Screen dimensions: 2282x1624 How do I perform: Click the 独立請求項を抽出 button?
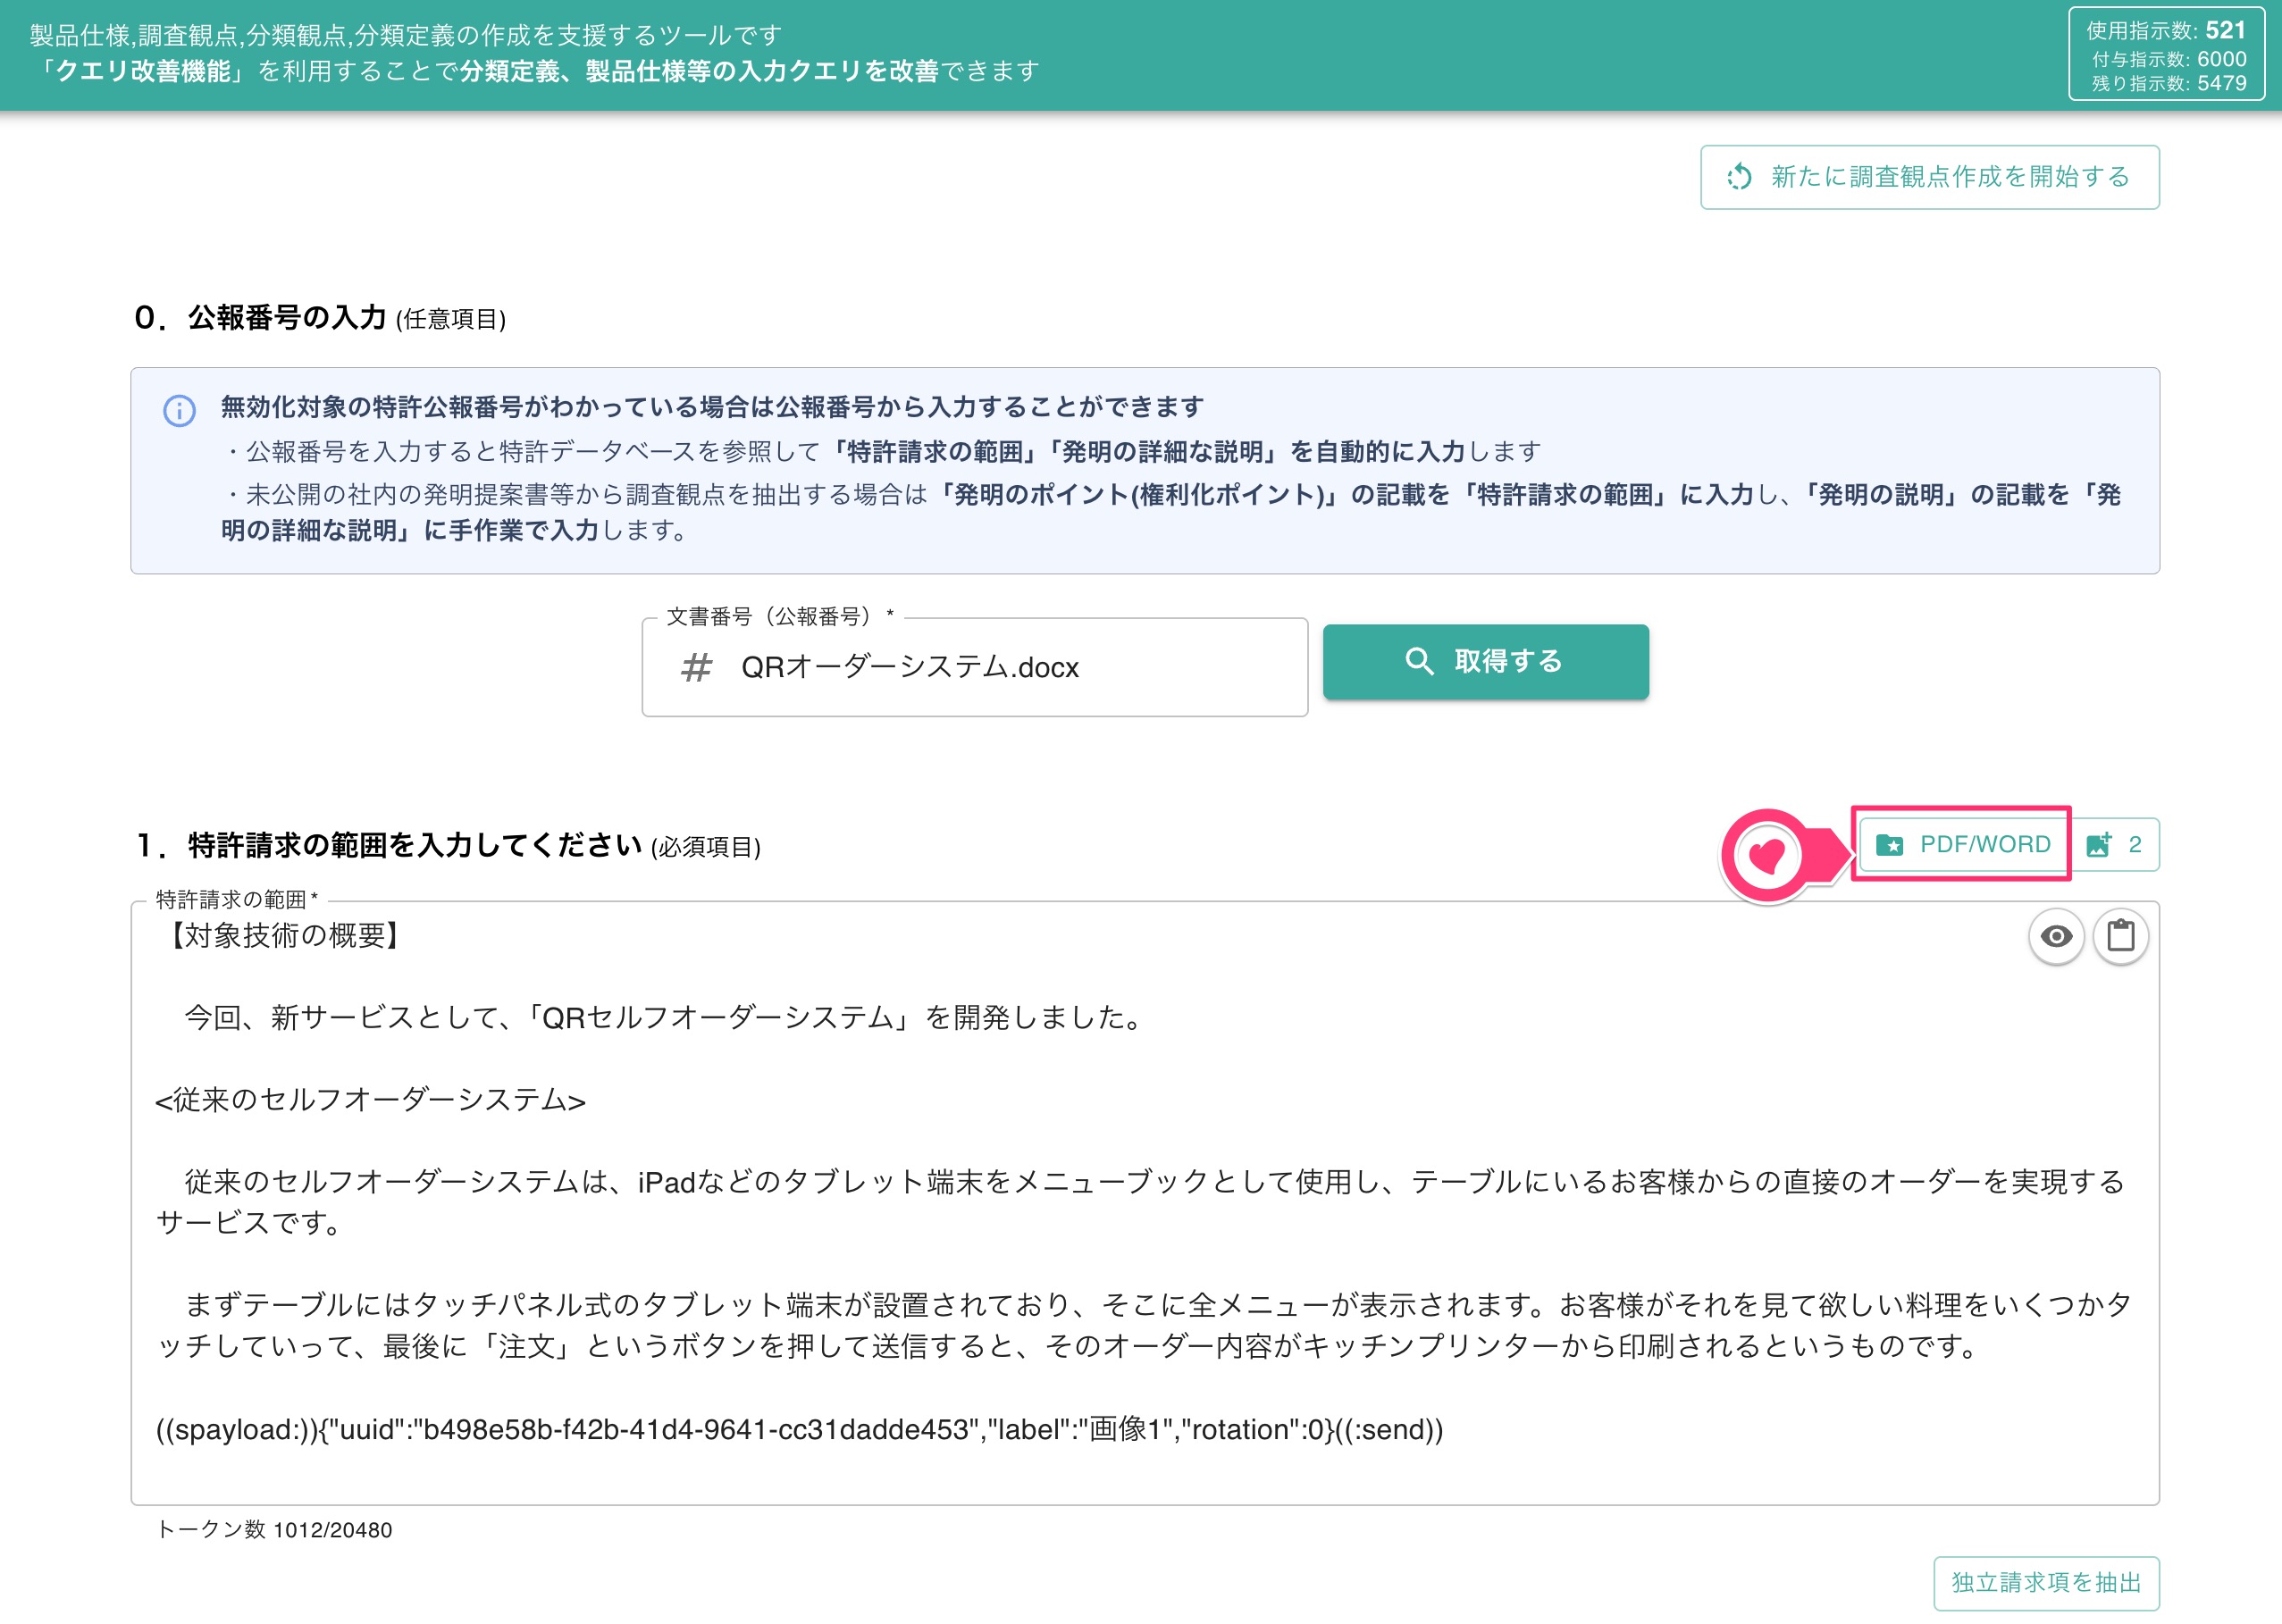pos(2046,1582)
